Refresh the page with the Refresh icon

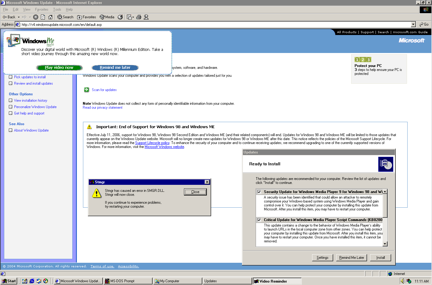[x=43, y=17]
